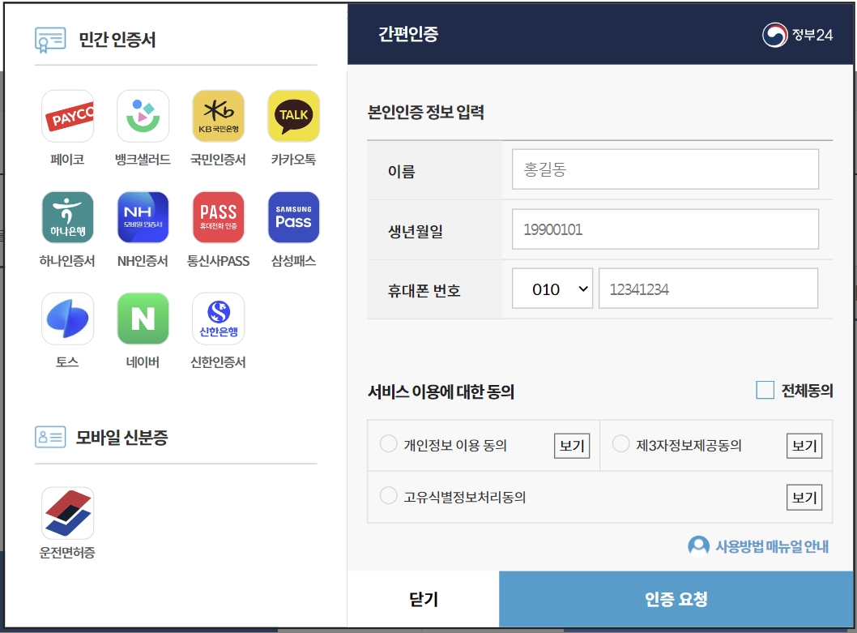View details for 개인정보 이용 동의 (보기)
The width and height of the screenshot is (857, 633).
572,446
